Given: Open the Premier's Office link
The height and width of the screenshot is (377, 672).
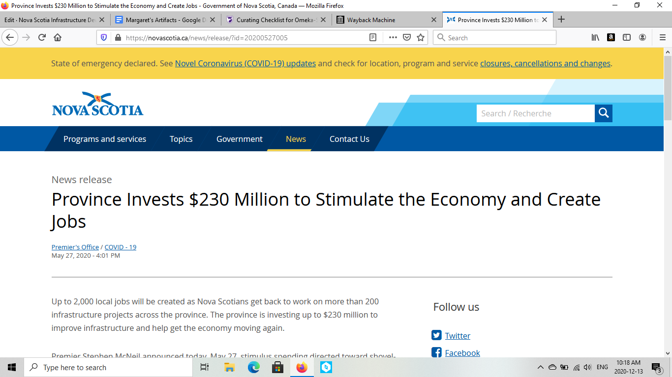Looking at the screenshot, I should click(75, 247).
